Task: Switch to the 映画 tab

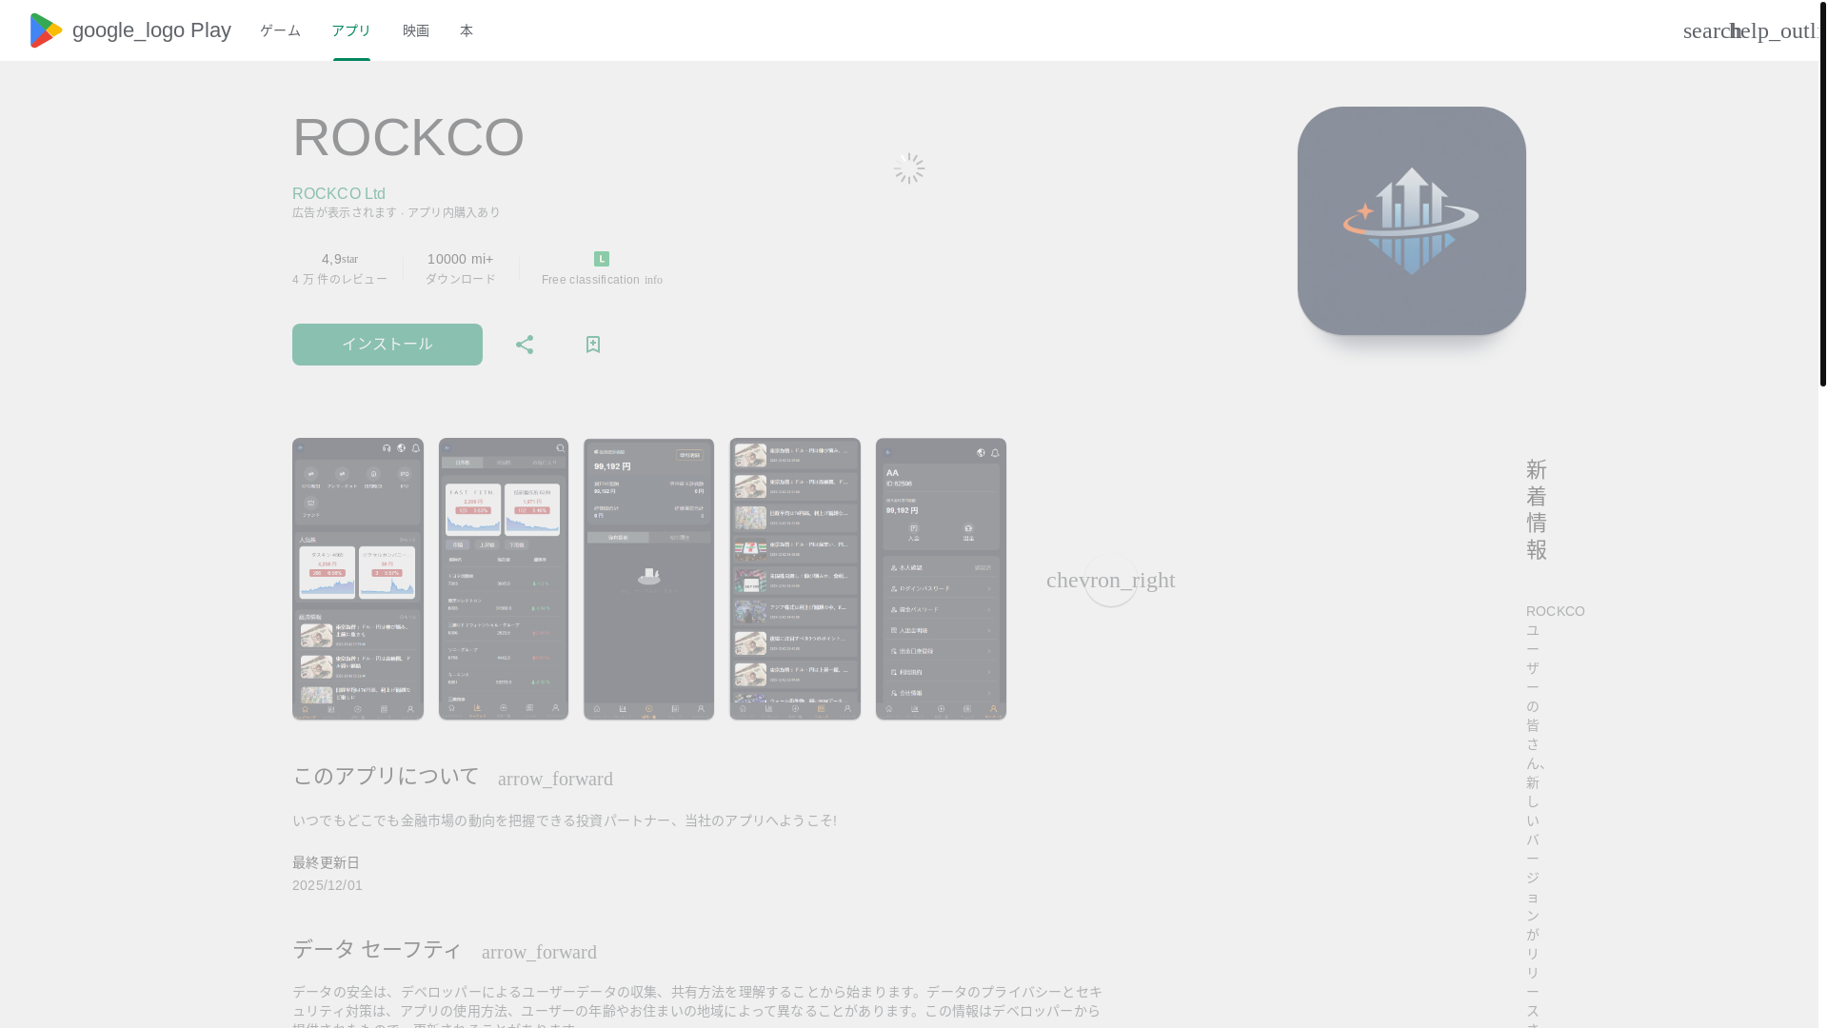Action: [416, 30]
